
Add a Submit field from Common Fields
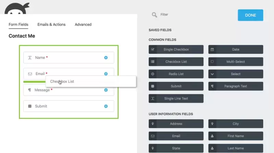(176, 86)
